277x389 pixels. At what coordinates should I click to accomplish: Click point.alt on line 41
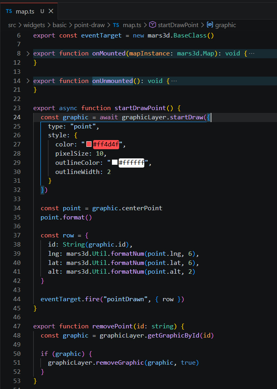pyautogui.click(x=164, y=272)
